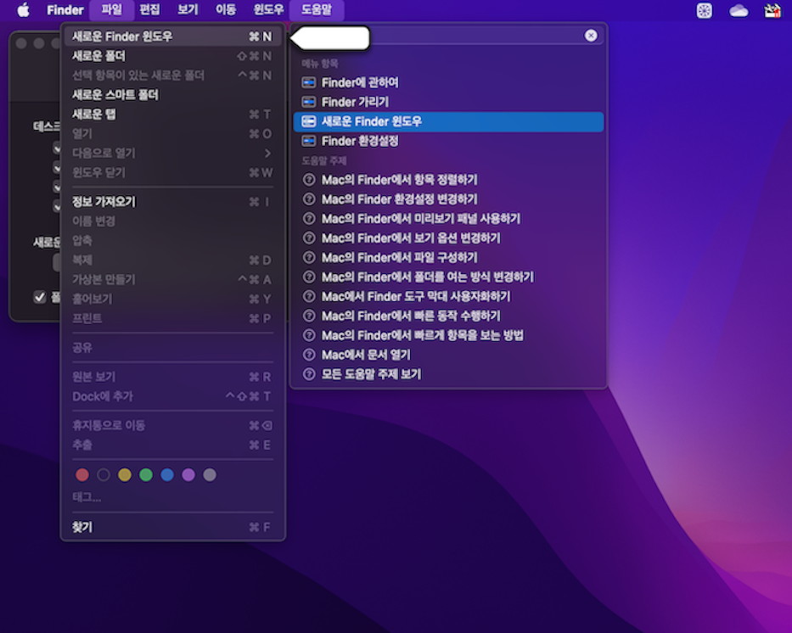
Task: Click the OneDrive cloud icon in the menu bar
Action: (x=738, y=10)
